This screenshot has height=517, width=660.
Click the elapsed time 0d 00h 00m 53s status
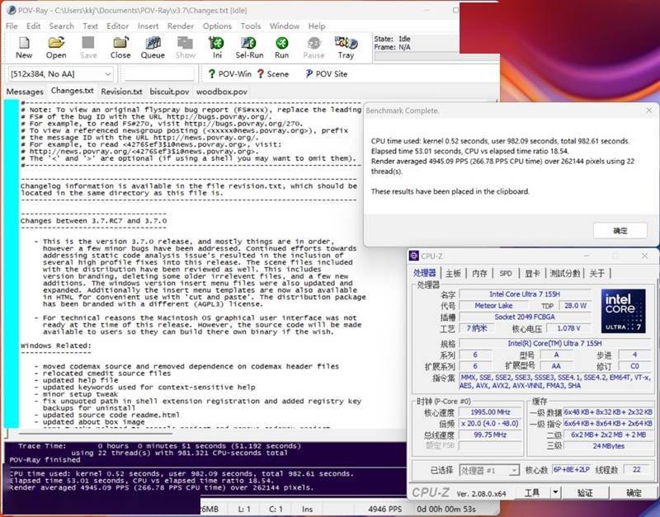[x=446, y=510]
